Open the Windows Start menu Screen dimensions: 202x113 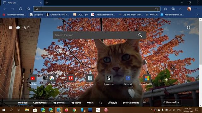coord(4,110)
